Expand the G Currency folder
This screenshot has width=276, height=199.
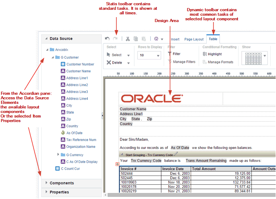click(x=58, y=155)
